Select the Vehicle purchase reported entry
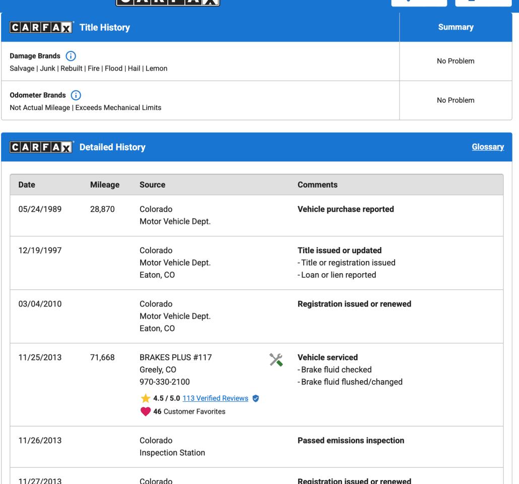The width and height of the screenshot is (519, 484). [x=346, y=209]
